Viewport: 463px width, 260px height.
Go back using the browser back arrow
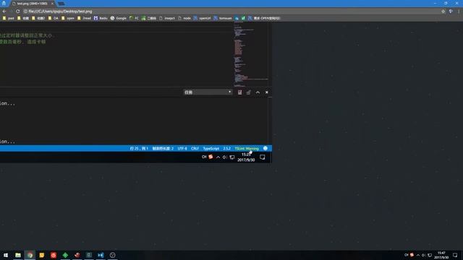[x=4, y=12]
